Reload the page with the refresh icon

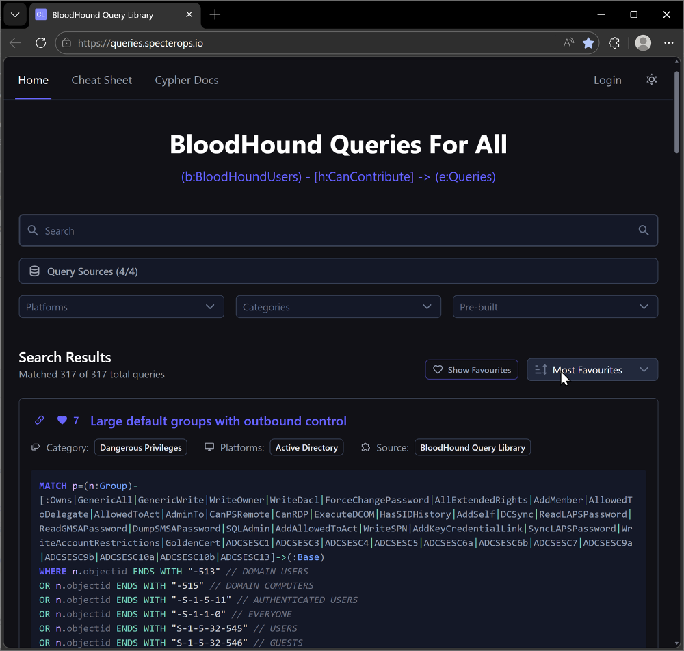coord(40,42)
